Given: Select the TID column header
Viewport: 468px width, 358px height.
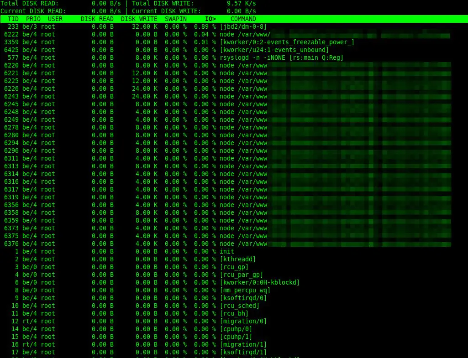Looking at the screenshot, I should pos(12,19).
